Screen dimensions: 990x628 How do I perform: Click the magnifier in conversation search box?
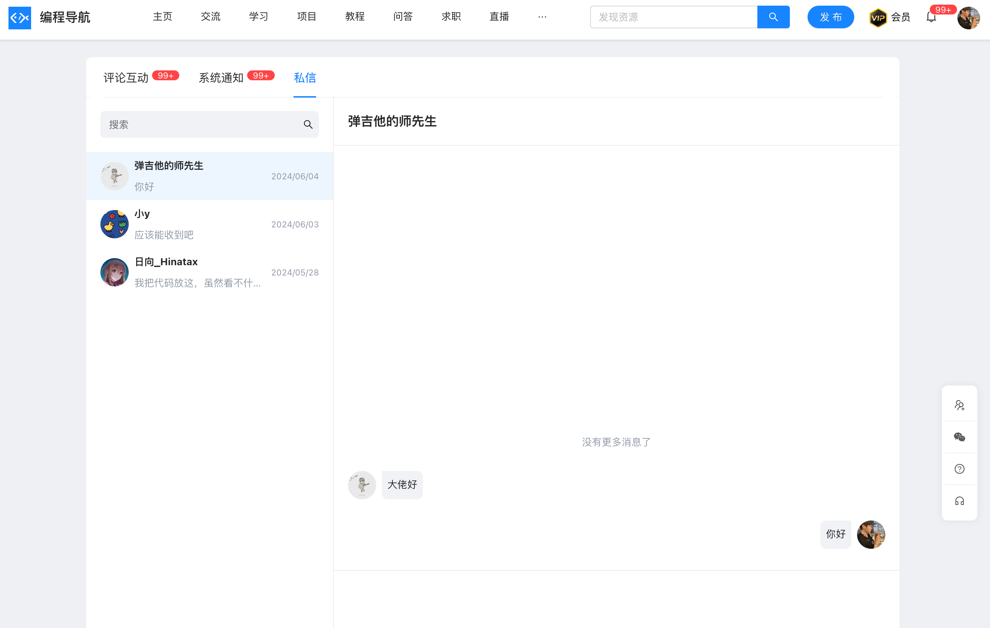coord(308,124)
